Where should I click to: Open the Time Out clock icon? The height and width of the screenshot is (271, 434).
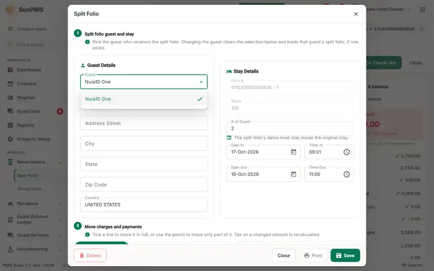347,174
